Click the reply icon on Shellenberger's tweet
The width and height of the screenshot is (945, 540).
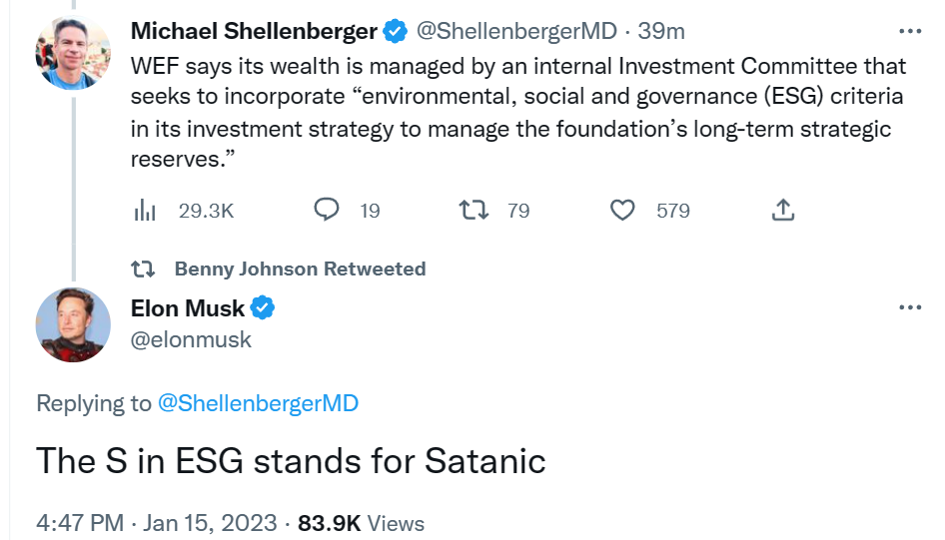(329, 210)
